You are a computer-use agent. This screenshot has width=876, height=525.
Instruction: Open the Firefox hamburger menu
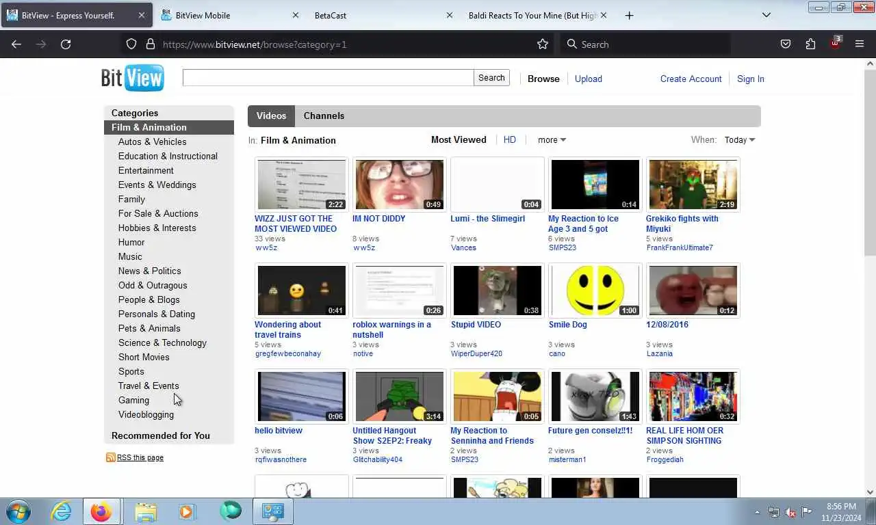(x=860, y=44)
